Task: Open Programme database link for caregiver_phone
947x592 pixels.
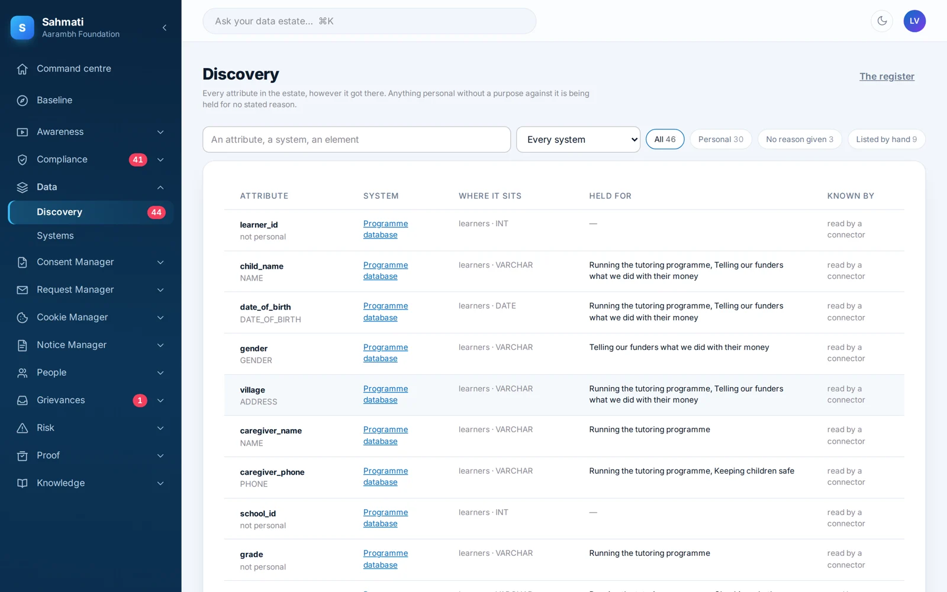Action: pyautogui.click(x=385, y=477)
